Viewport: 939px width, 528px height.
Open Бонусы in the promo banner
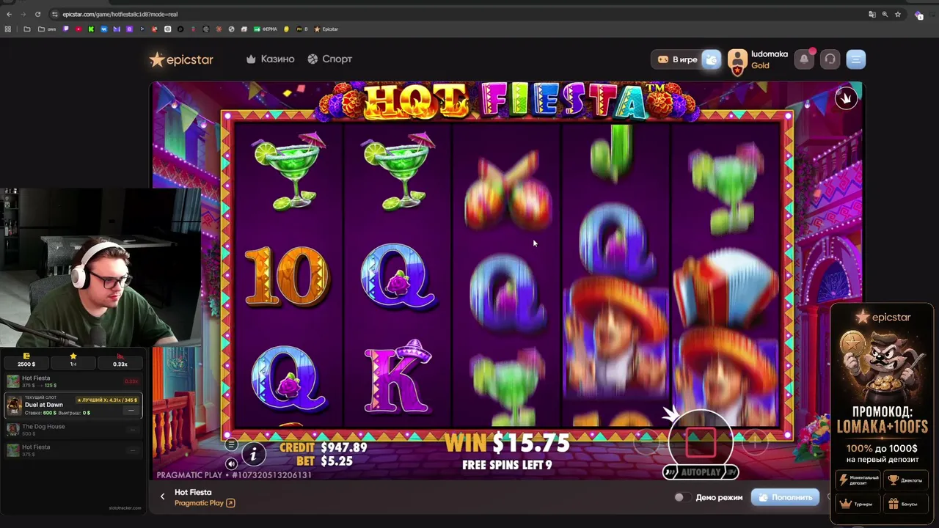[x=906, y=504]
